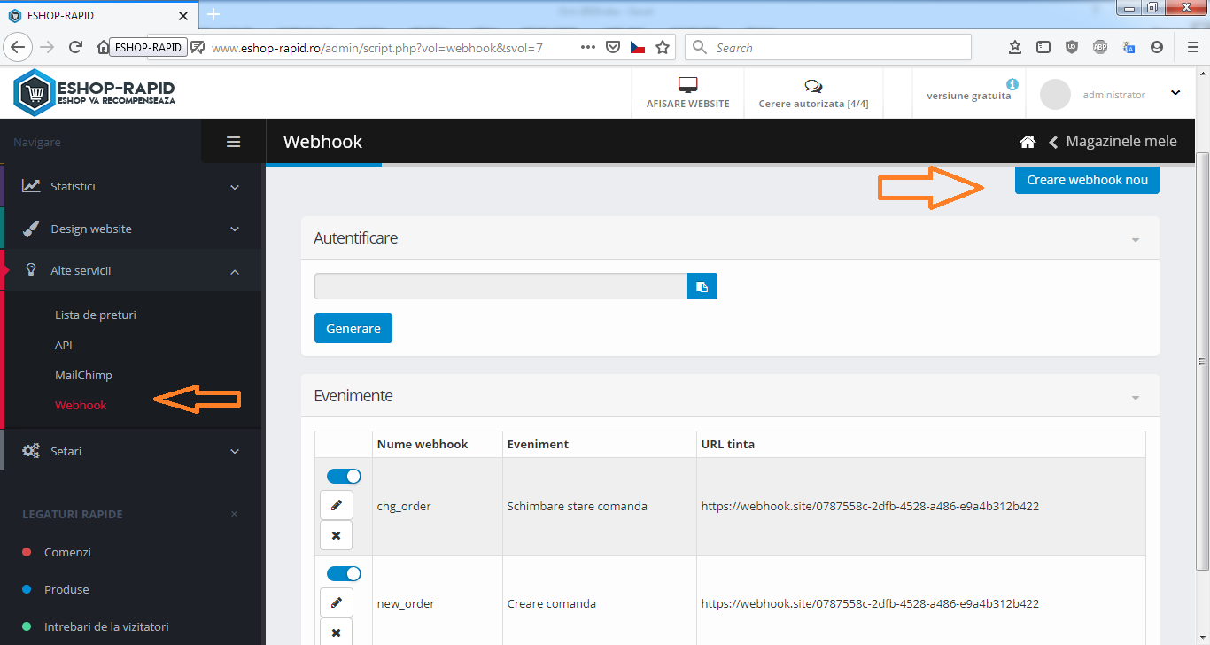This screenshot has height=645, width=1210.
Task: Open the Firefox hamburger menu
Action: (1192, 47)
